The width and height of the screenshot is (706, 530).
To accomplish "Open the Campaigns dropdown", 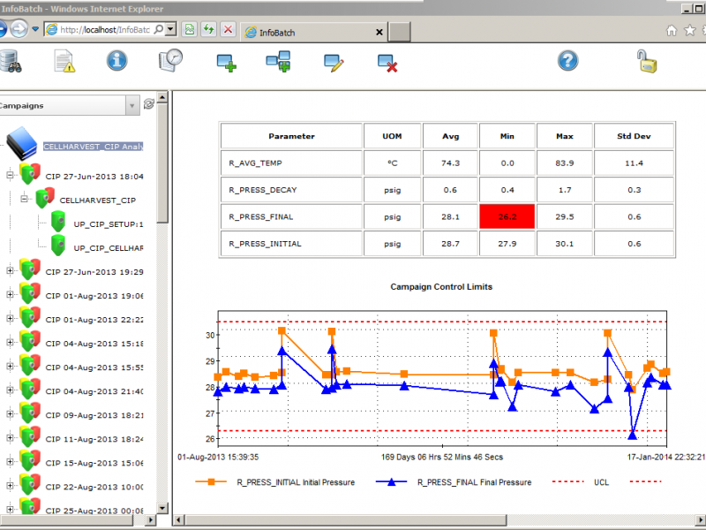I will [x=131, y=105].
